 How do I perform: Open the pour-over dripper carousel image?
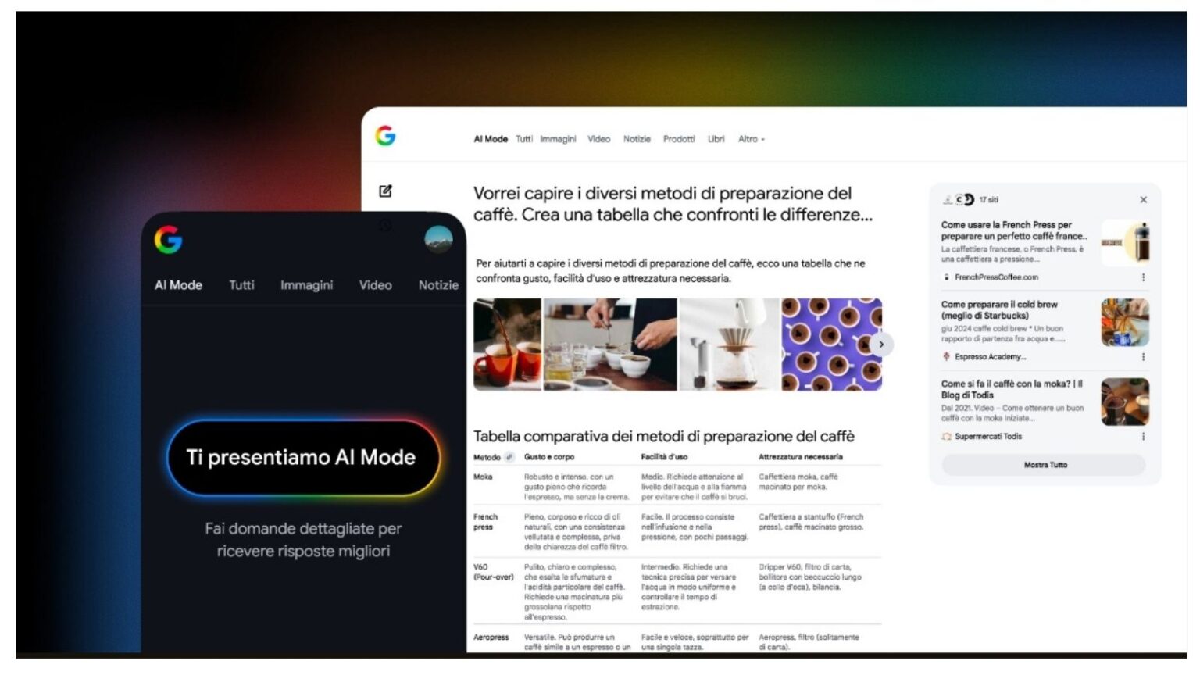point(730,344)
